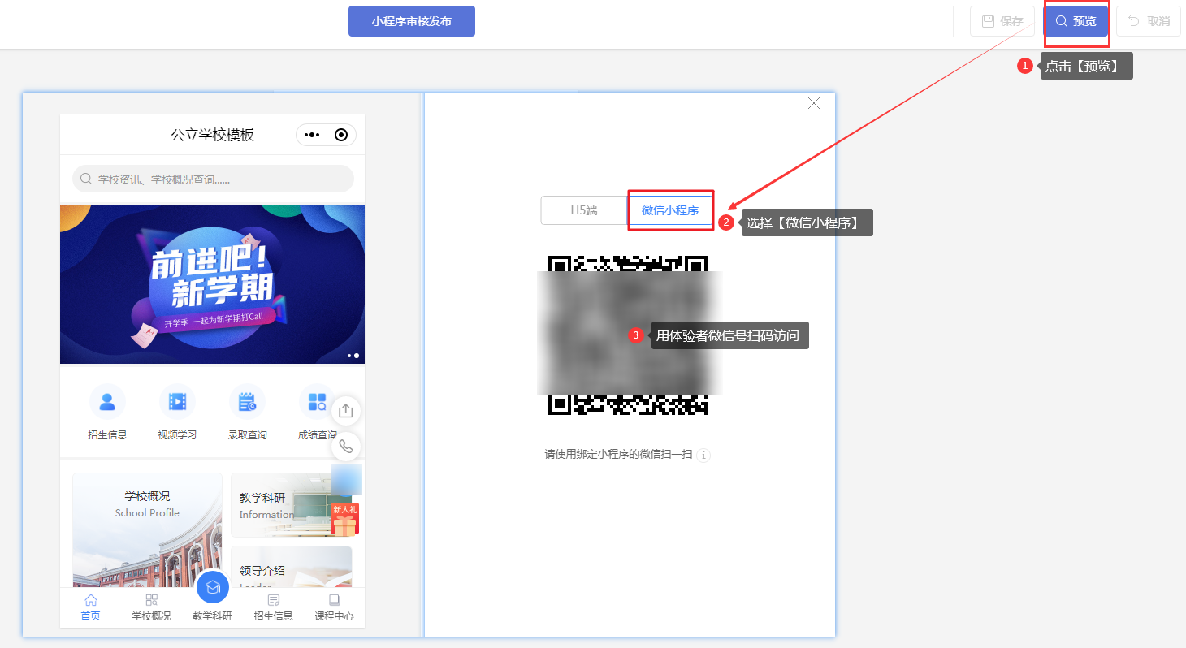1186x648 pixels.
Task: Select the 课程中心 bottom tab
Action: [x=334, y=607]
